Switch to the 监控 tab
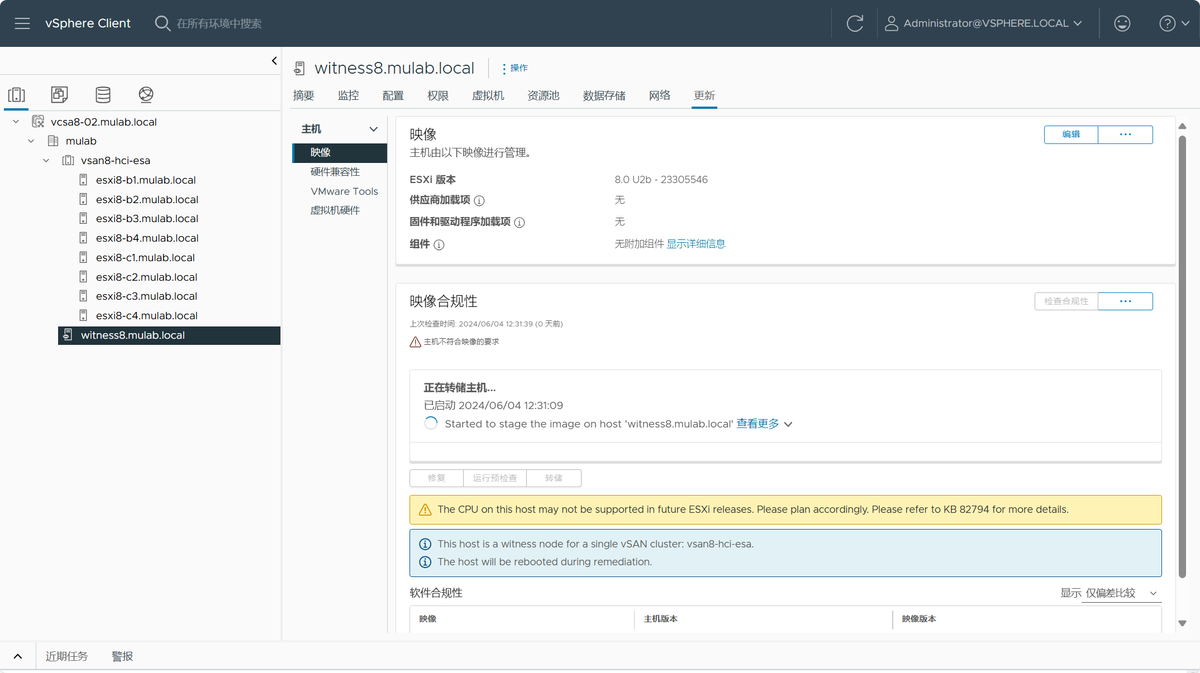Image resolution: width=1200 pixels, height=673 pixels. tap(348, 95)
